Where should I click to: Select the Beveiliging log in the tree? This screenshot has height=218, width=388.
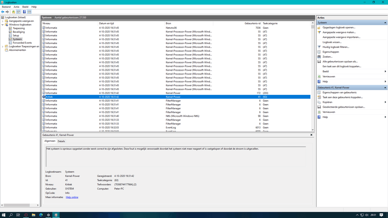(x=18, y=32)
